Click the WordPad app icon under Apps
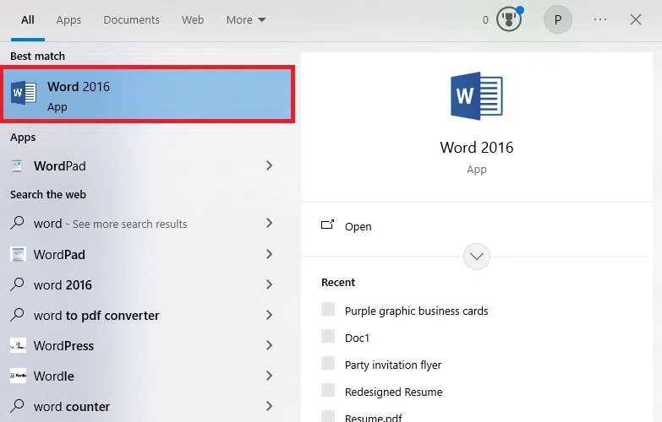The image size is (662, 422). [x=17, y=165]
